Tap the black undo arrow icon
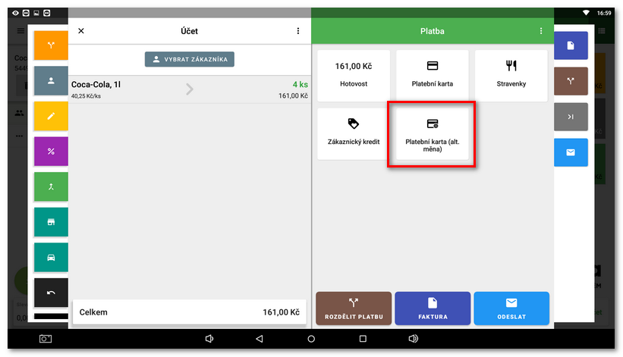This screenshot has height=357, width=623. tap(51, 293)
